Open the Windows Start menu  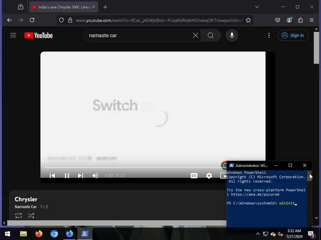click(8, 234)
